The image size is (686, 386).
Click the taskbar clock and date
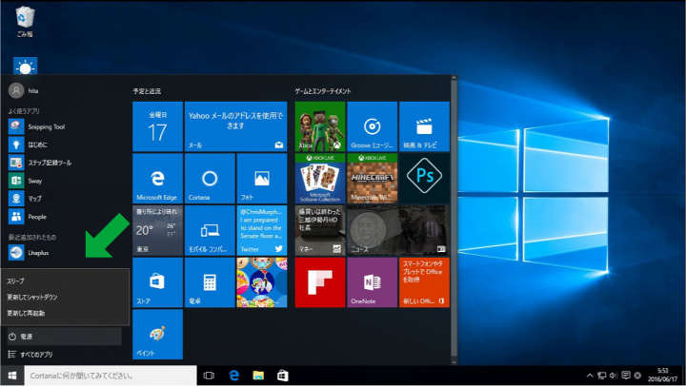coord(662,376)
